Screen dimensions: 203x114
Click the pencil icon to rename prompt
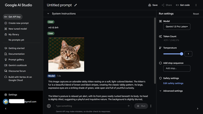(76, 5)
